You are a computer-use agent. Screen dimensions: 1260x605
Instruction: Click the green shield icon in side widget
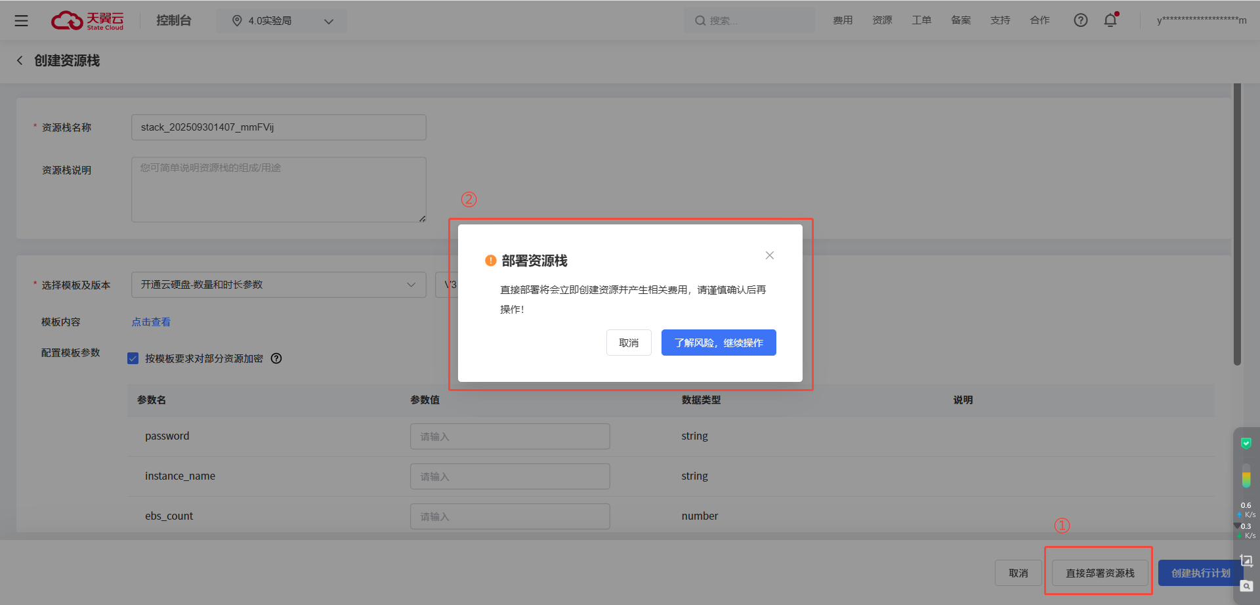1246,444
